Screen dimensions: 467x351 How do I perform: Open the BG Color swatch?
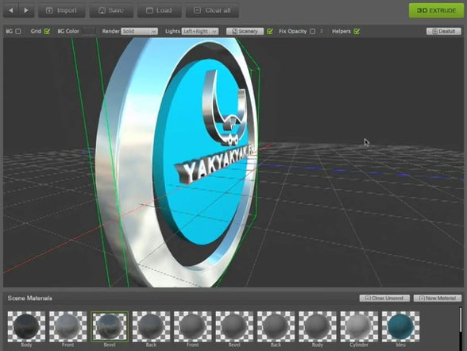click(88, 31)
